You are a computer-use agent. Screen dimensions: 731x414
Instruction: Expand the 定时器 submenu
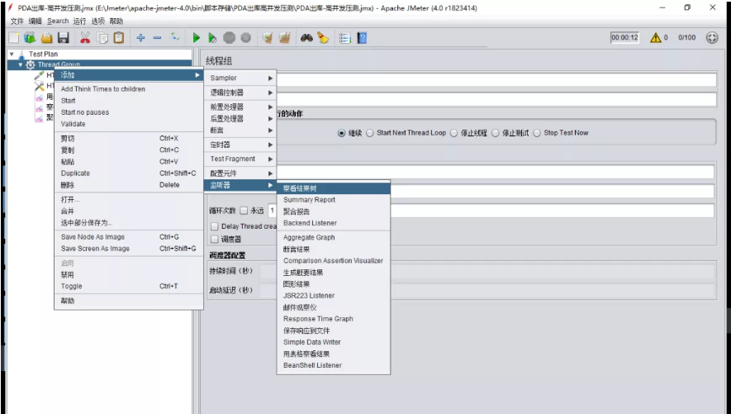pyautogui.click(x=240, y=145)
